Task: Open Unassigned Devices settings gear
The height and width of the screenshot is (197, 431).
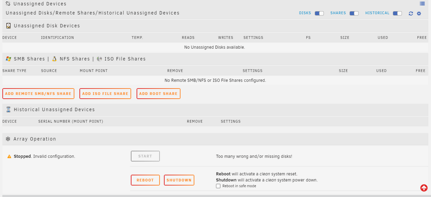Action: 419,13
